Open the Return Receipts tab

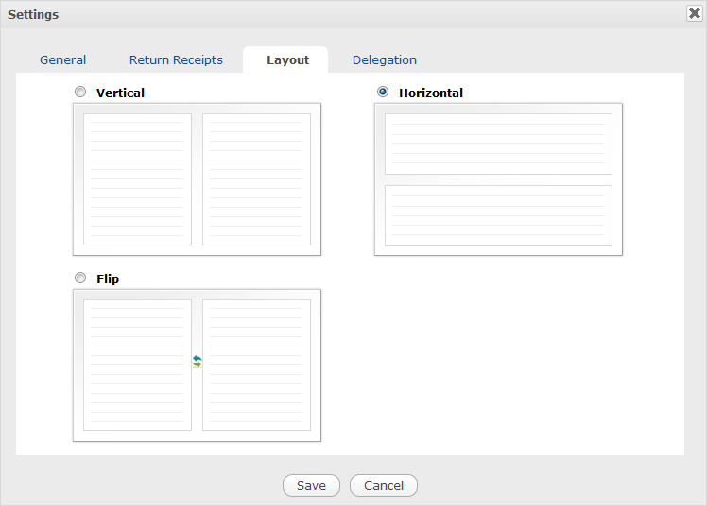tap(176, 59)
